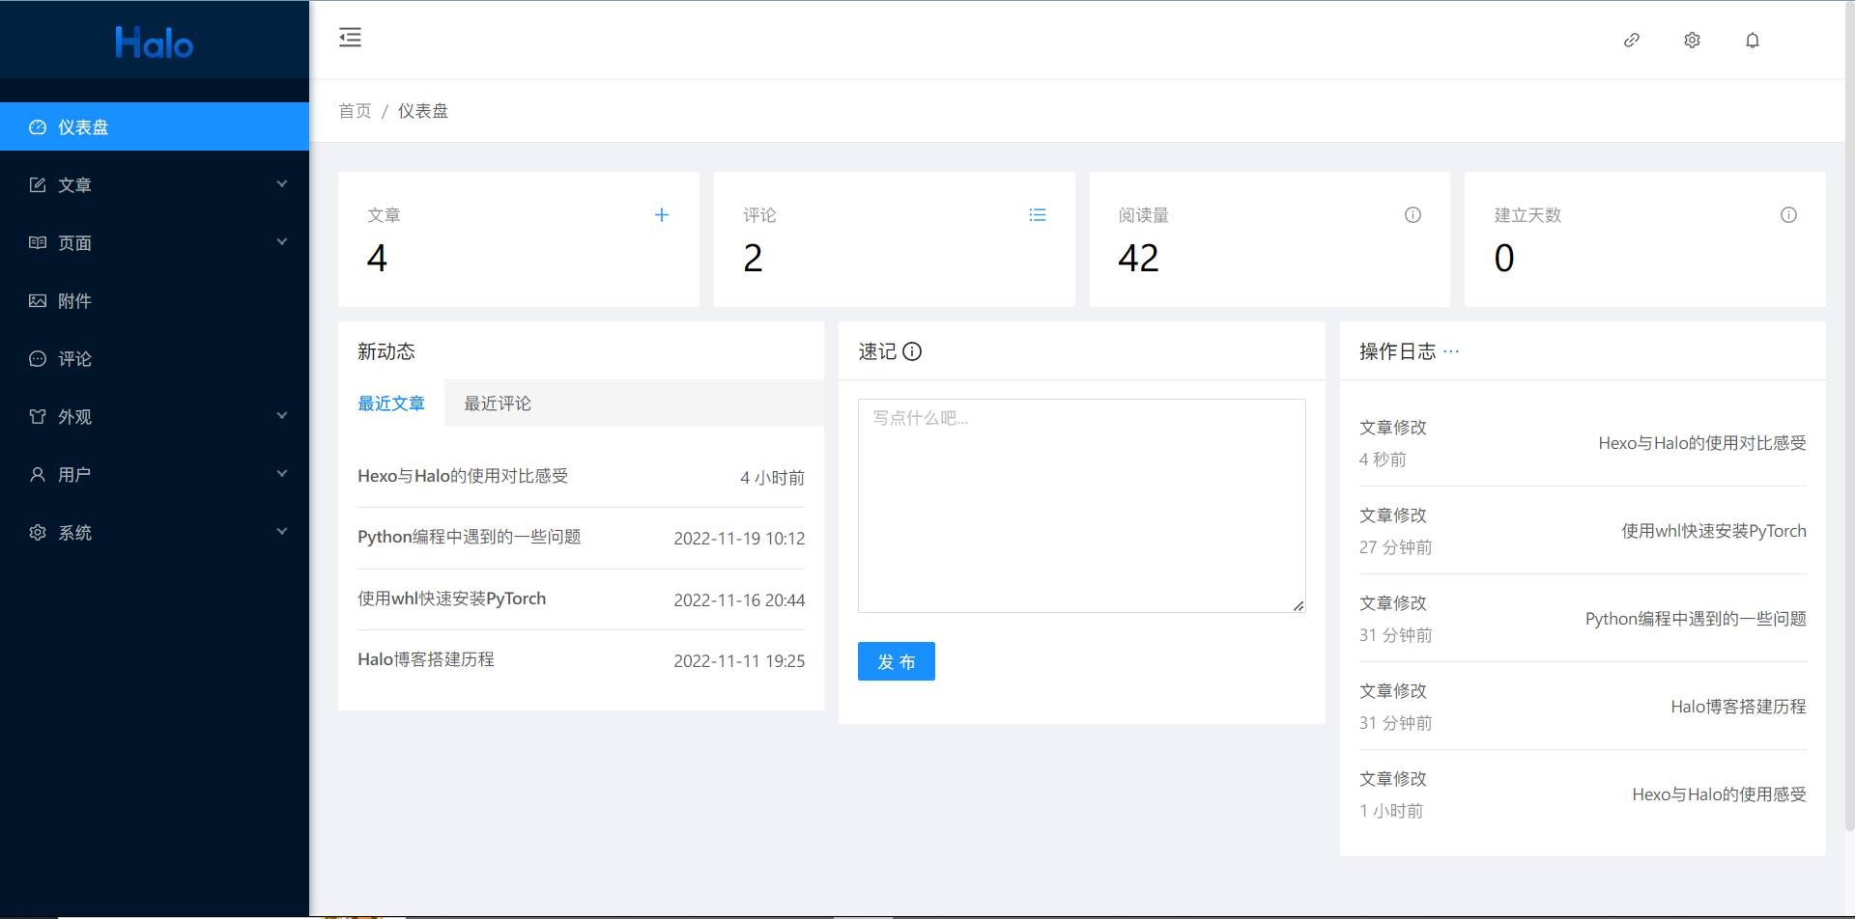The height and width of the screenshot is (919, 1855).
Task: Click the book icon beside 页面 menu
Action: coord(38,243)
